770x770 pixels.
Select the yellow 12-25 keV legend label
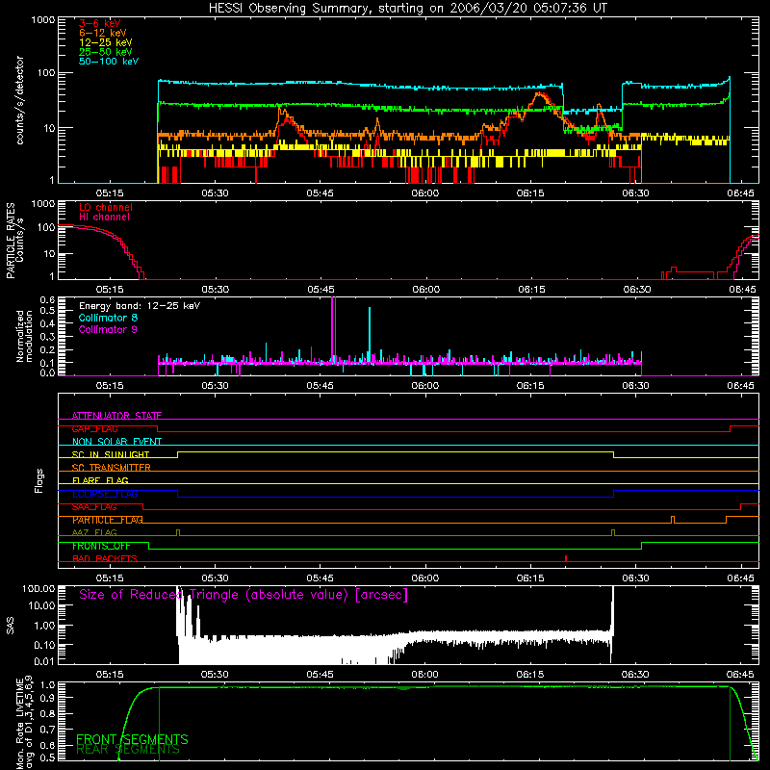click(106, 42)
